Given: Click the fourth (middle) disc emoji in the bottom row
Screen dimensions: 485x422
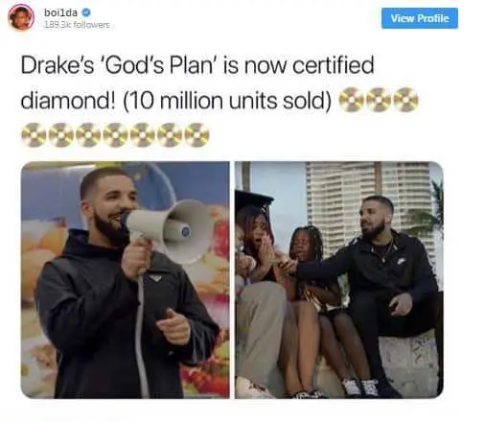Looking at the screenshot, I should point(115,135).
